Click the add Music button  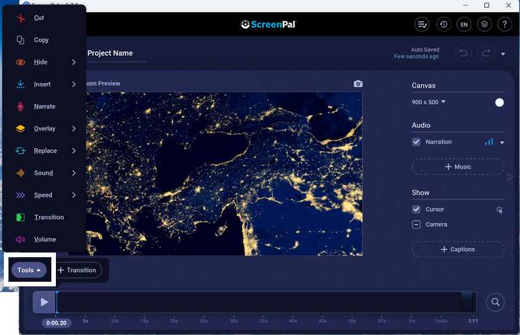point(458,167)
